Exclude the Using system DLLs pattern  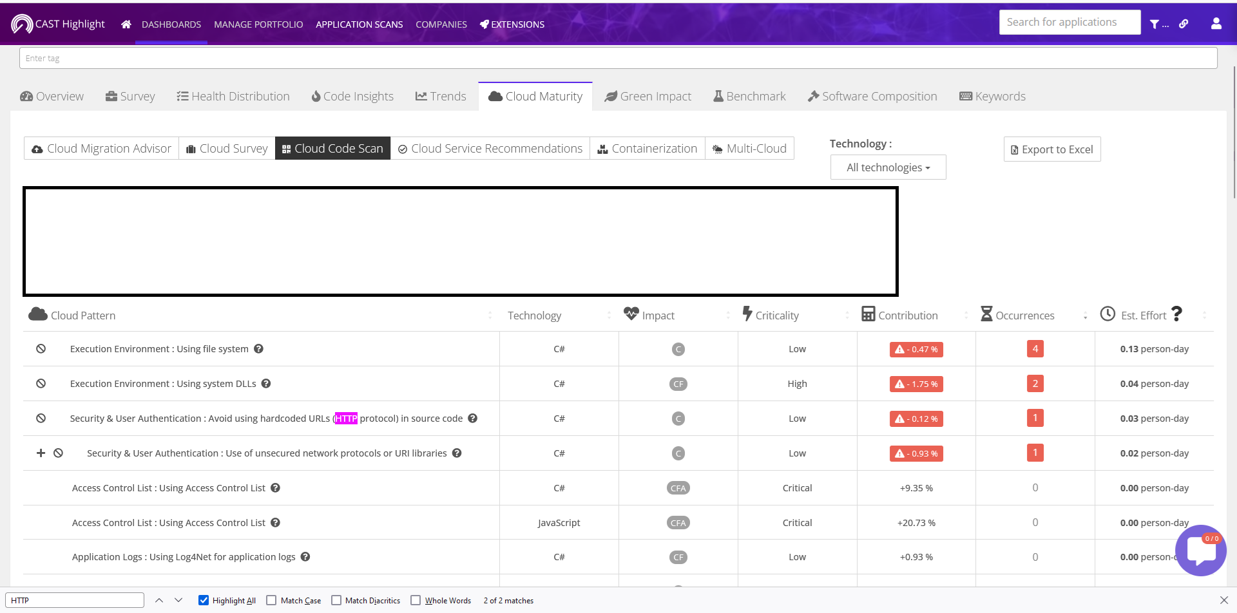[41, 384]
